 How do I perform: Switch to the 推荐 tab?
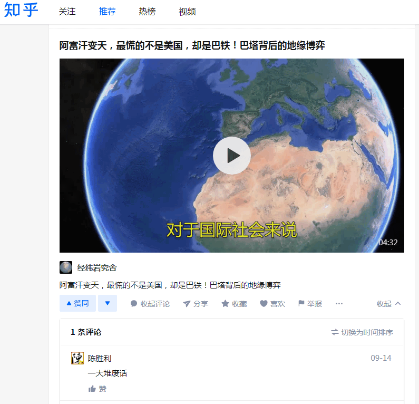pos(107,12)
